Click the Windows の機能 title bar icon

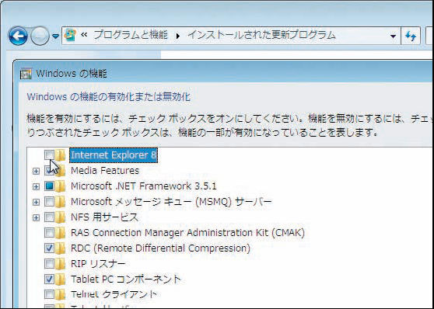[x=26, y=74]
